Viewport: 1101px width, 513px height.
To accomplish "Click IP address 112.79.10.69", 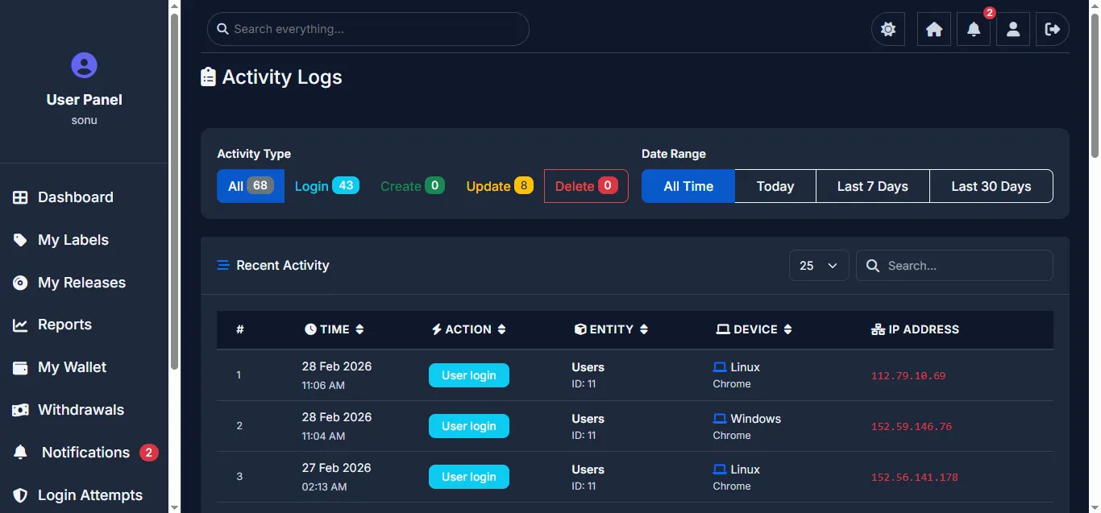I will [x=908, y=376].
